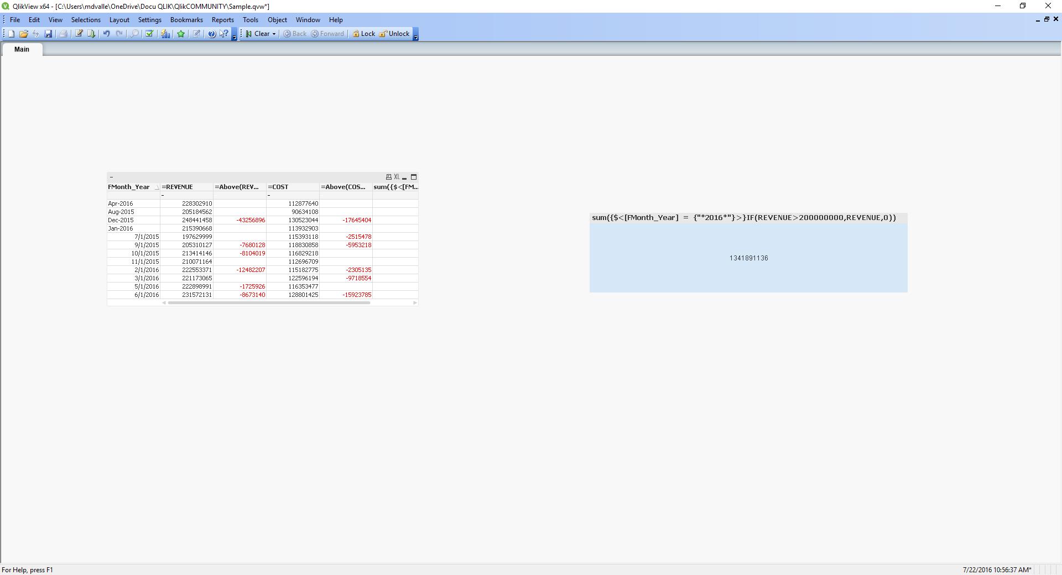
Task: Open the Selections menu
Action: click(86, 20)
